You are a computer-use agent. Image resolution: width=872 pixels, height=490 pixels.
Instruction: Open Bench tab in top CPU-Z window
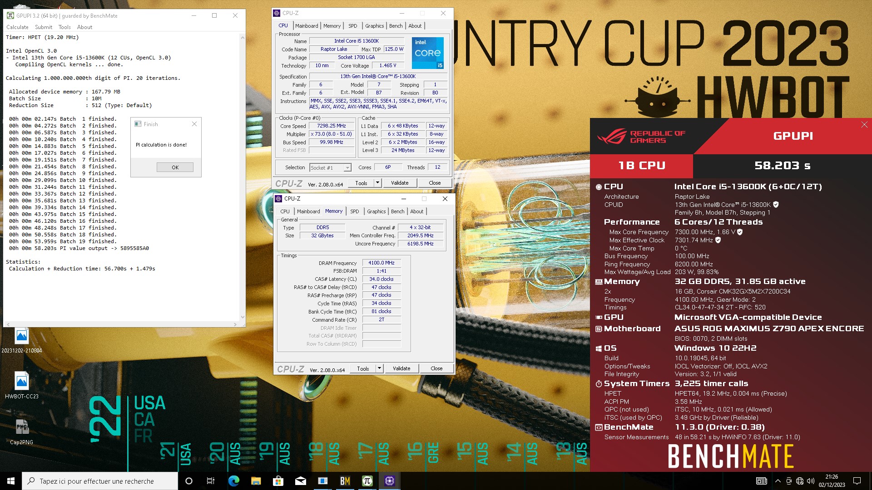pos(396,26)
